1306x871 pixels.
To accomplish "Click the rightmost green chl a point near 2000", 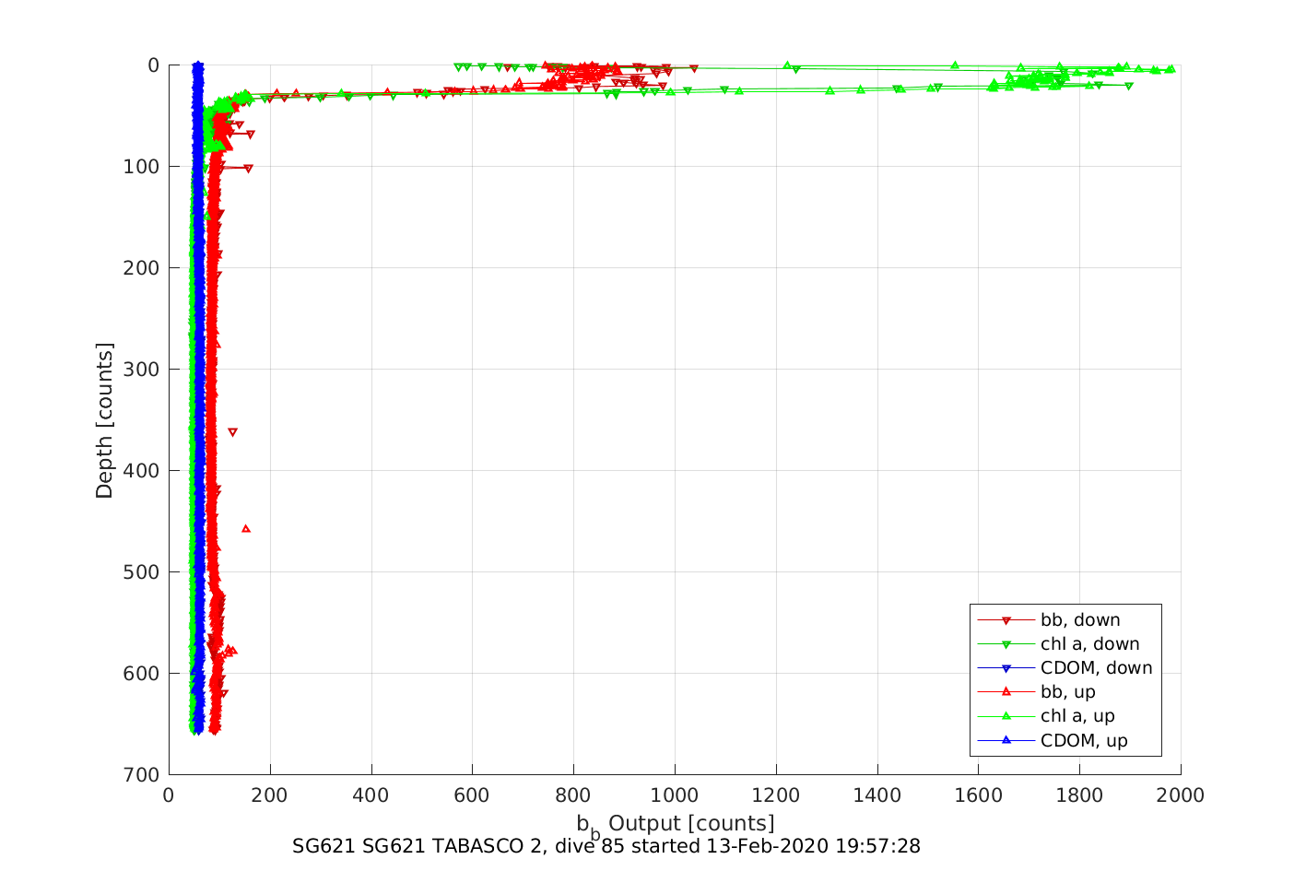I will tap(1171, 68).
